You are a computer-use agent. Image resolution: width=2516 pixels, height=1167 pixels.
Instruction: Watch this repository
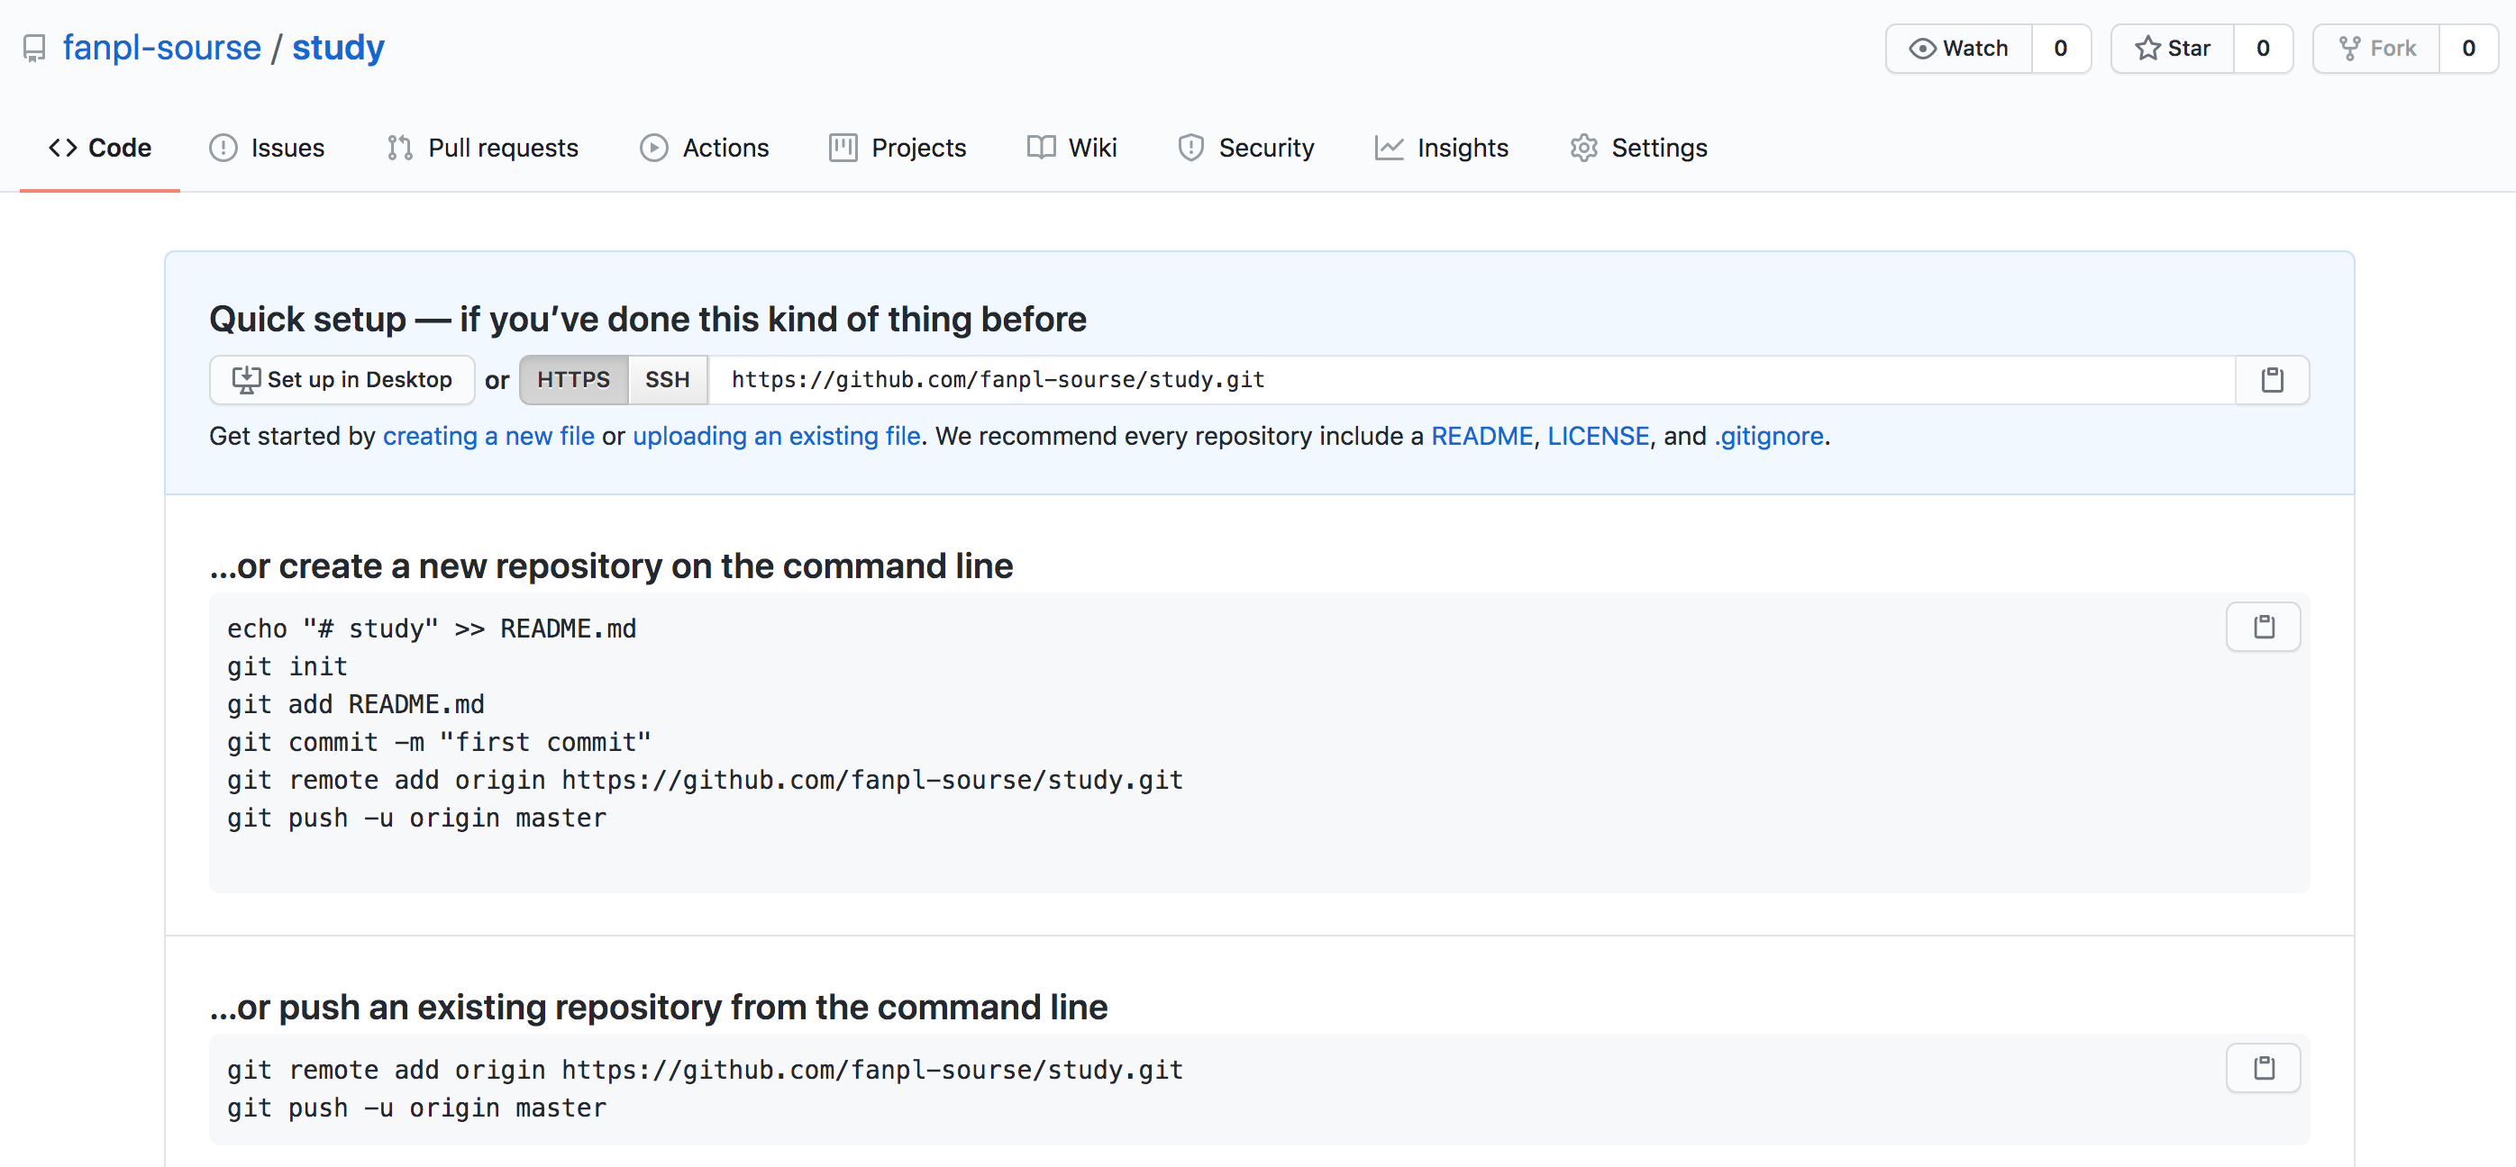coord(1958,48)
